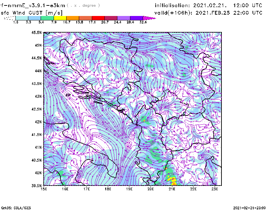This screenshot has width=273, height=210.
Task: Click the '17E' longitude label
Action: tap(87, 189)
